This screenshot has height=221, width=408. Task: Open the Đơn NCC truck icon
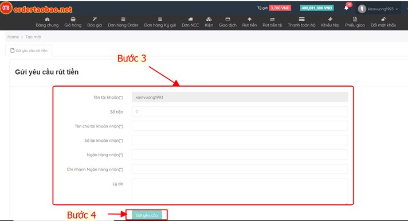(x=190, y=20)
